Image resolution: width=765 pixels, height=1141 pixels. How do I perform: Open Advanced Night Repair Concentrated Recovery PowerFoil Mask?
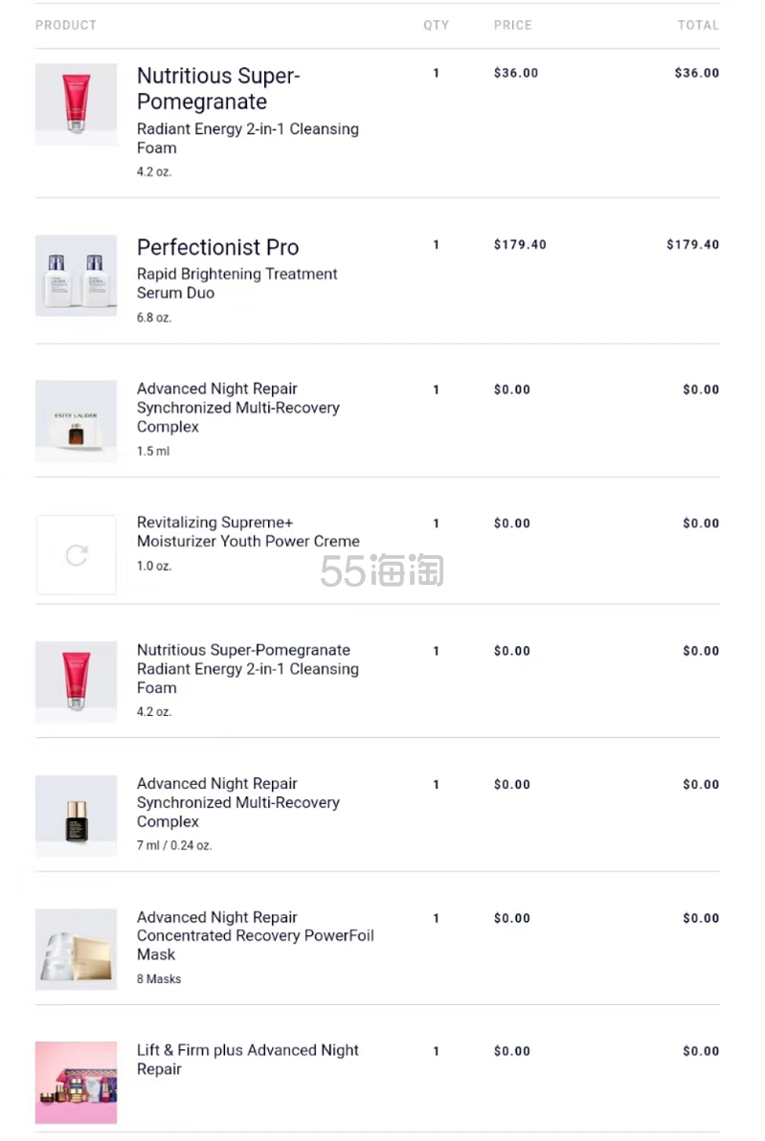tap(256, 936)
